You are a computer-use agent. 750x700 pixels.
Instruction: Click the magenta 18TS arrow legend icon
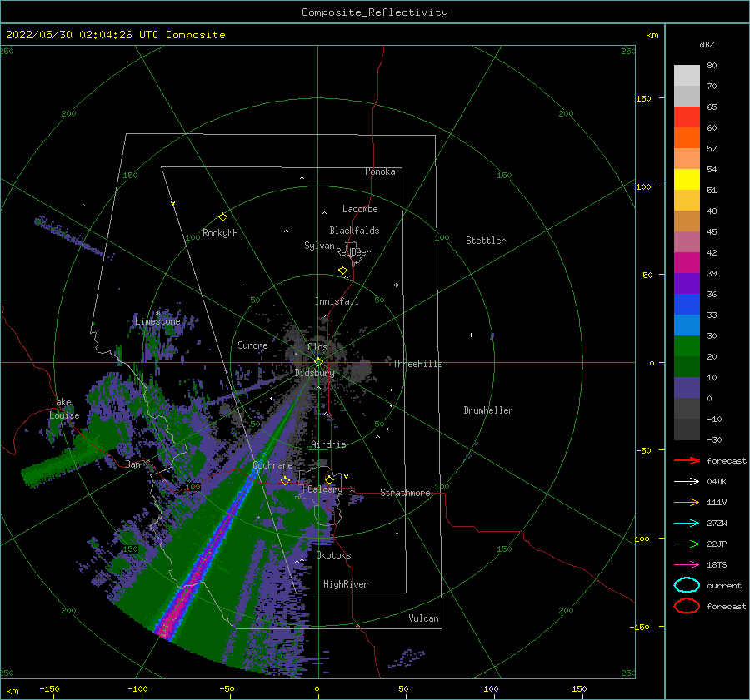pos(687,565)
